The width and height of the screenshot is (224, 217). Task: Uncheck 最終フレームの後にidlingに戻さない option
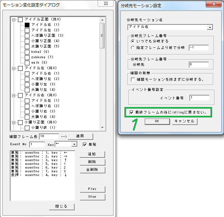[x=131, y=112]
